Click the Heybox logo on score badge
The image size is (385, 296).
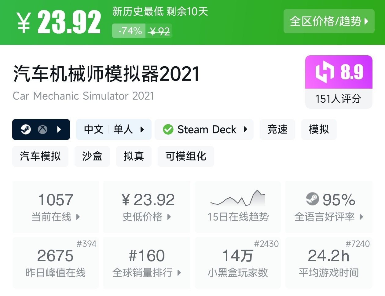pos(325,72)
